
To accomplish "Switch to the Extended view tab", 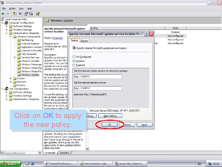I will coord(50,153).
